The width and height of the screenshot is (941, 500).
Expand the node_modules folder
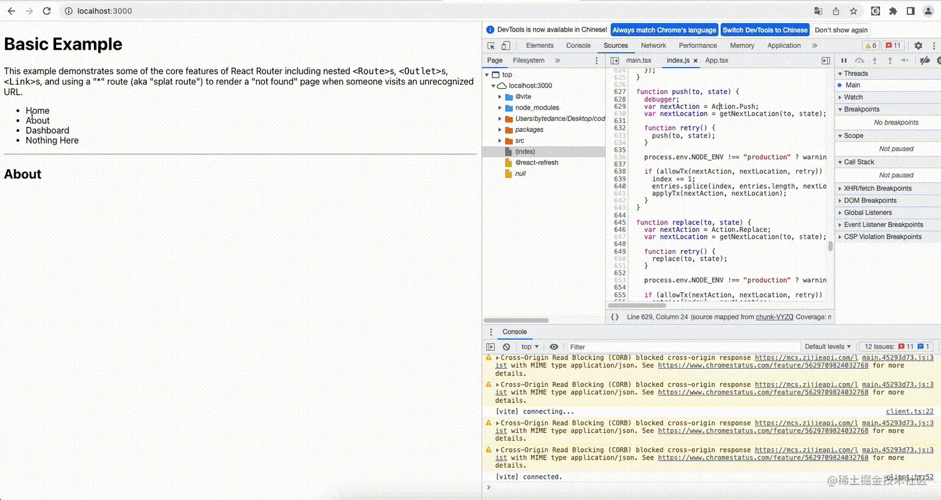click(500, 108)
